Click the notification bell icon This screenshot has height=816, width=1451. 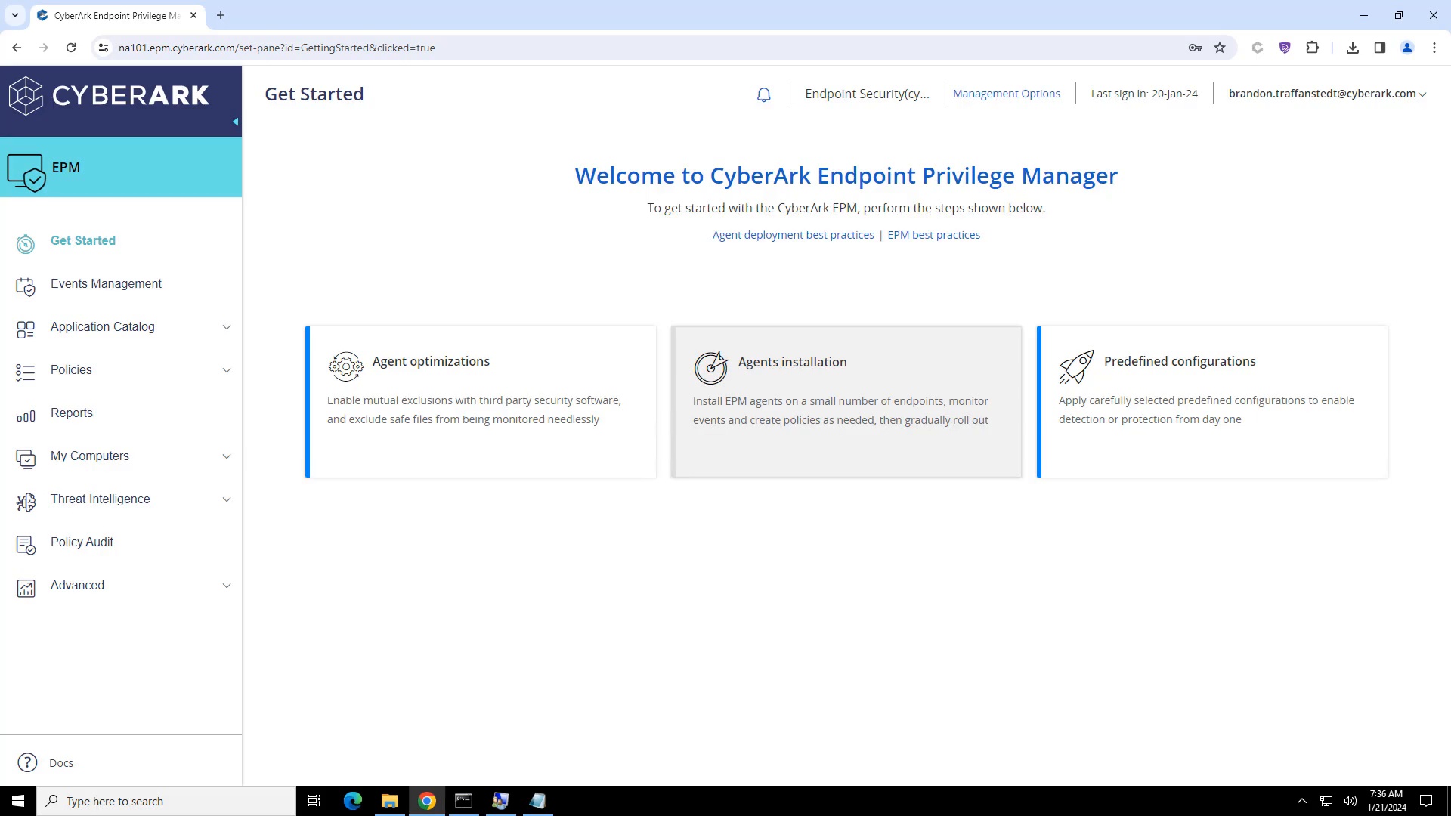763,94
